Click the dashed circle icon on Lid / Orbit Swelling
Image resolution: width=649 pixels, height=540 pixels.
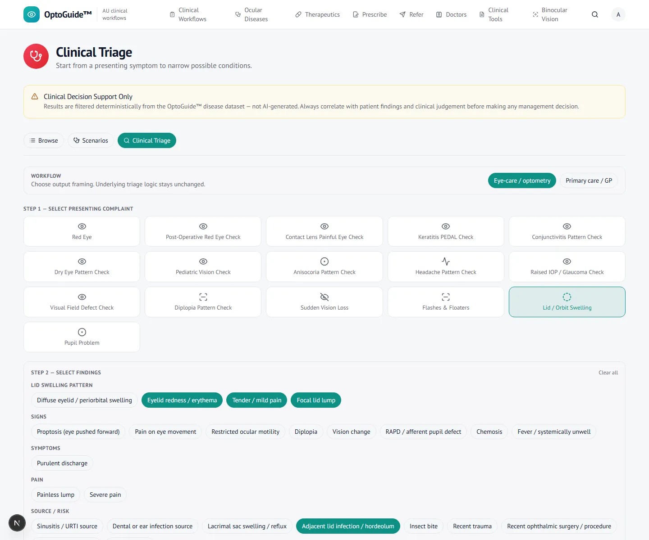(567, 297)
